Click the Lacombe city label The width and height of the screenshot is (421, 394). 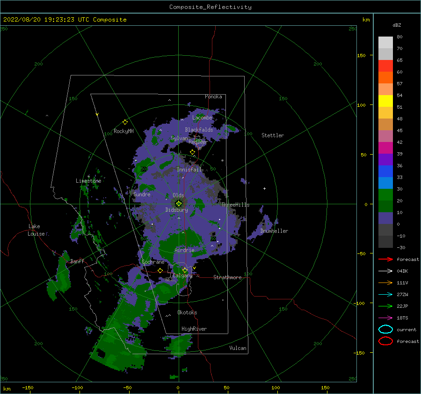click(x=202, y=118)
